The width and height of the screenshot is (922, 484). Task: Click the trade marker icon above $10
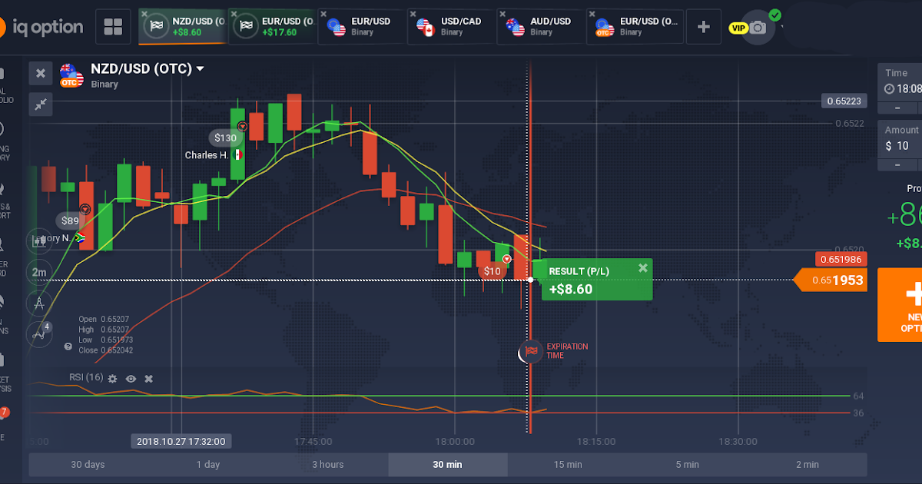click(507, 259)
